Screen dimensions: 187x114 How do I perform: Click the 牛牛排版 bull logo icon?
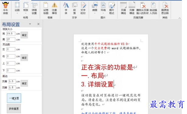tap(5, 5)
